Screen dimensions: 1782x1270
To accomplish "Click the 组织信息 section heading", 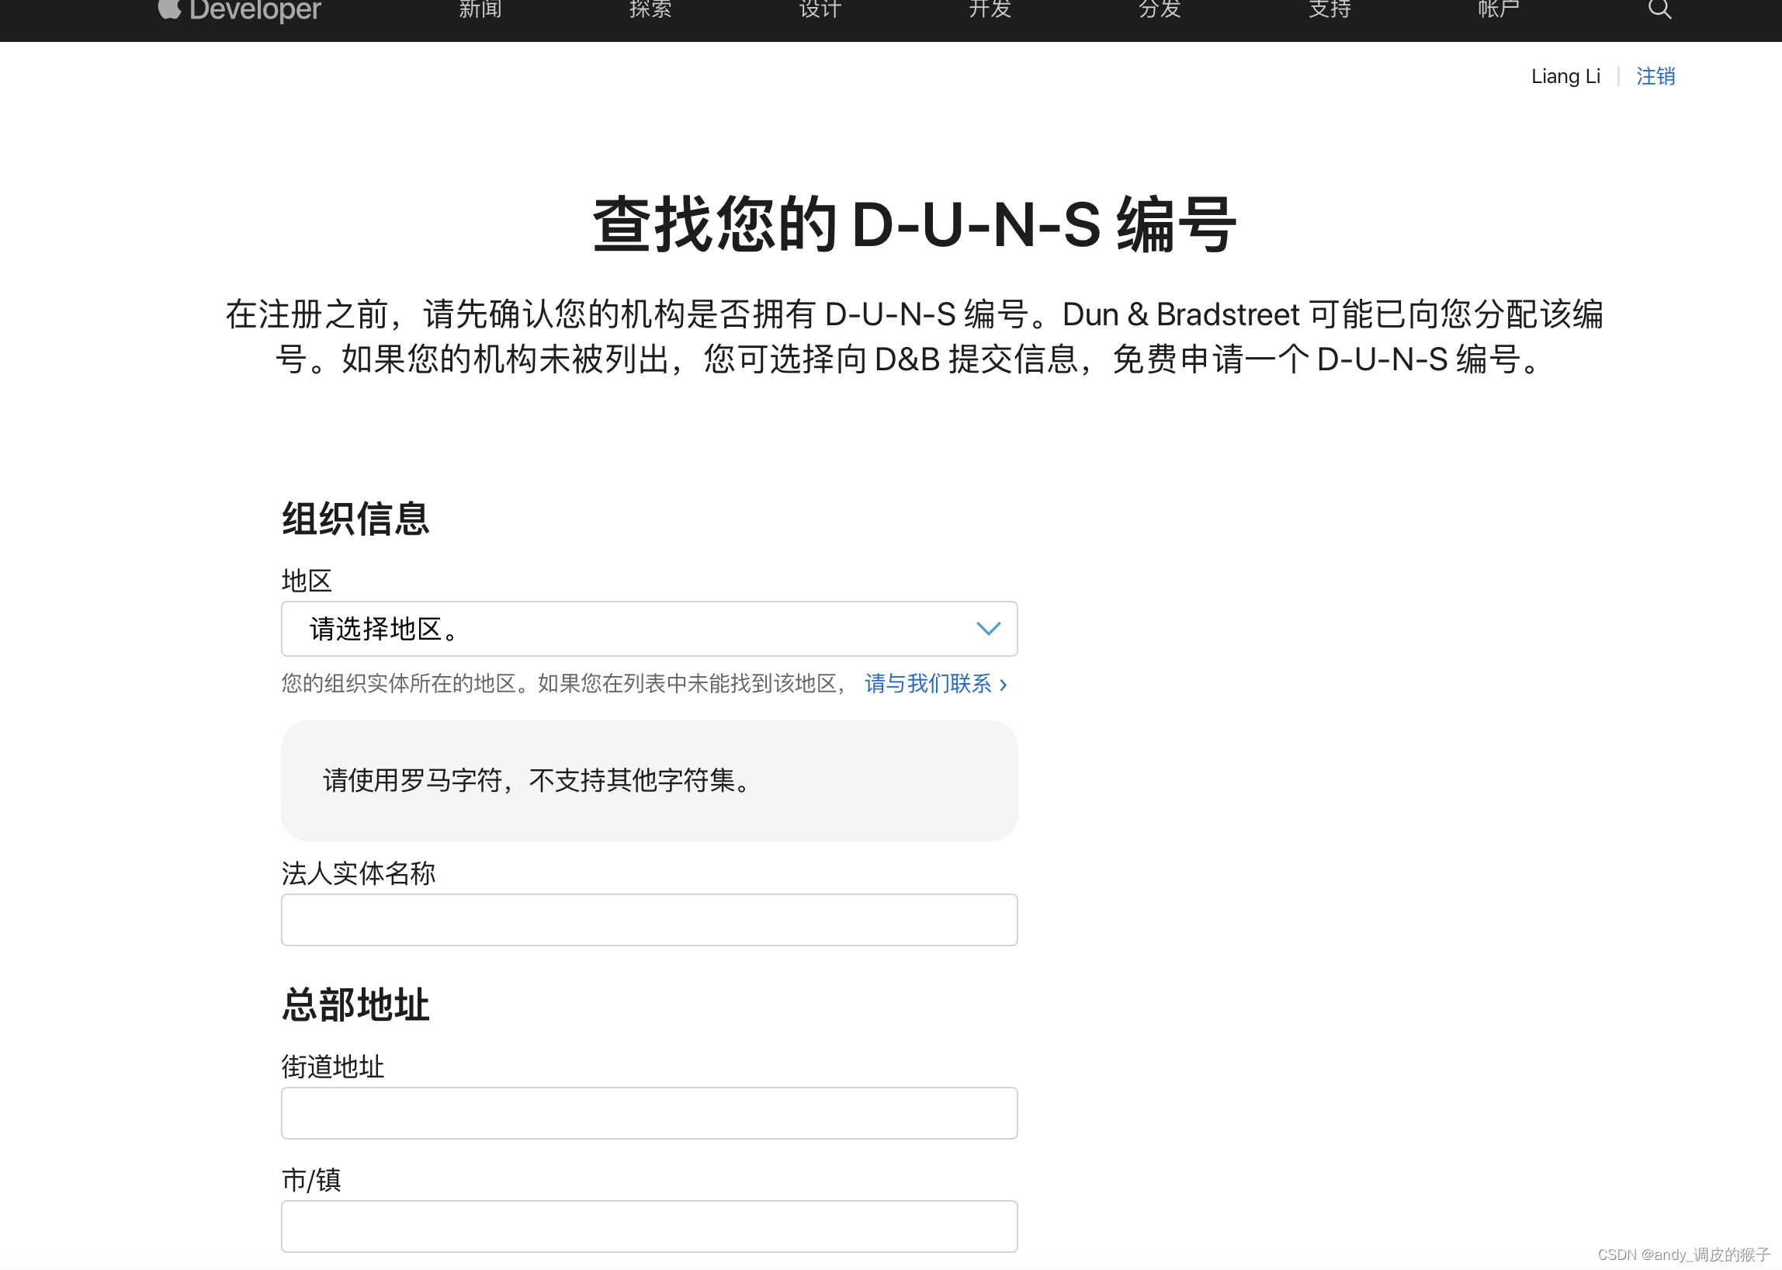I will click(x=355, y=519).
